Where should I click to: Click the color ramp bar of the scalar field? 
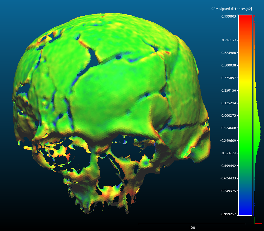tap(245, 115)
